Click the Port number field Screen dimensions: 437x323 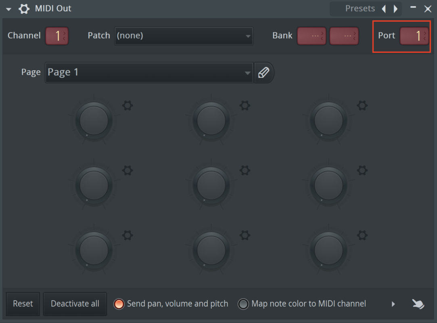[414, 36]
